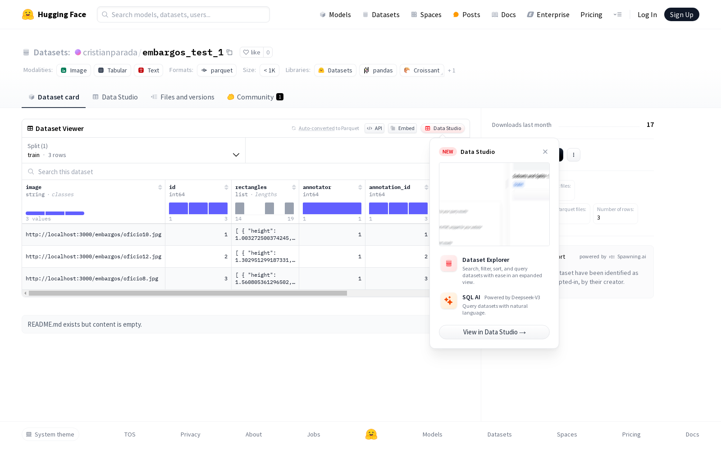Open the navigation overflow menu icon
Screen dimensions: 721x450
[617, 14]
